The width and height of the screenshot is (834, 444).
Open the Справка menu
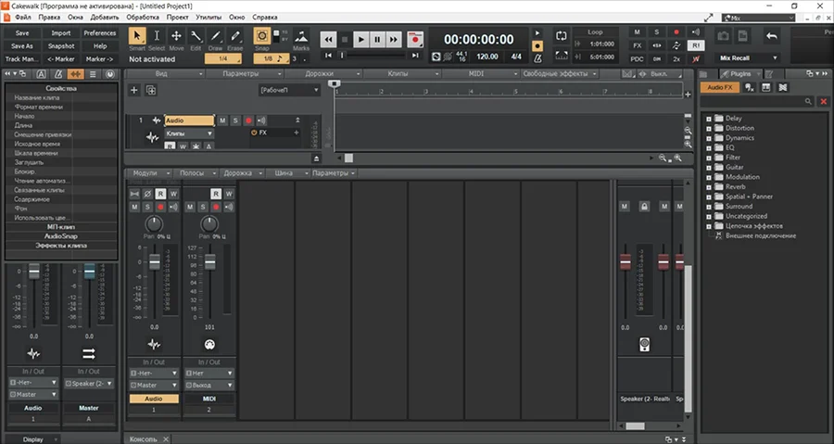(x=264, y=17)
